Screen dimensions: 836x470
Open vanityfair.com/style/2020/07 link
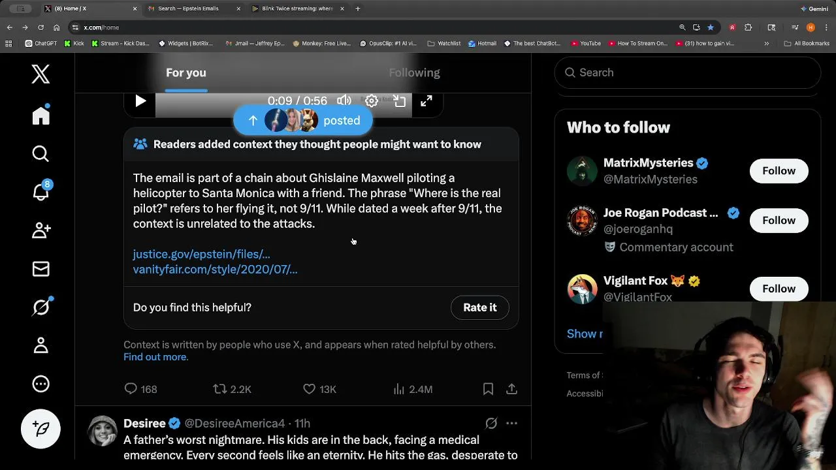tap(215, 269)
